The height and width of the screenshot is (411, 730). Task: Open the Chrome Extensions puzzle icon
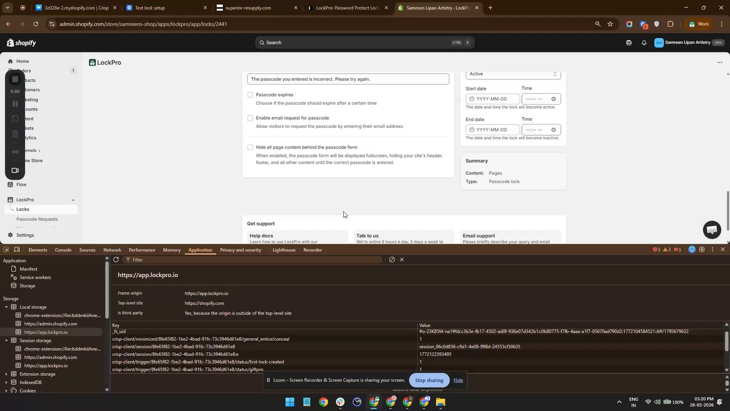671,24
